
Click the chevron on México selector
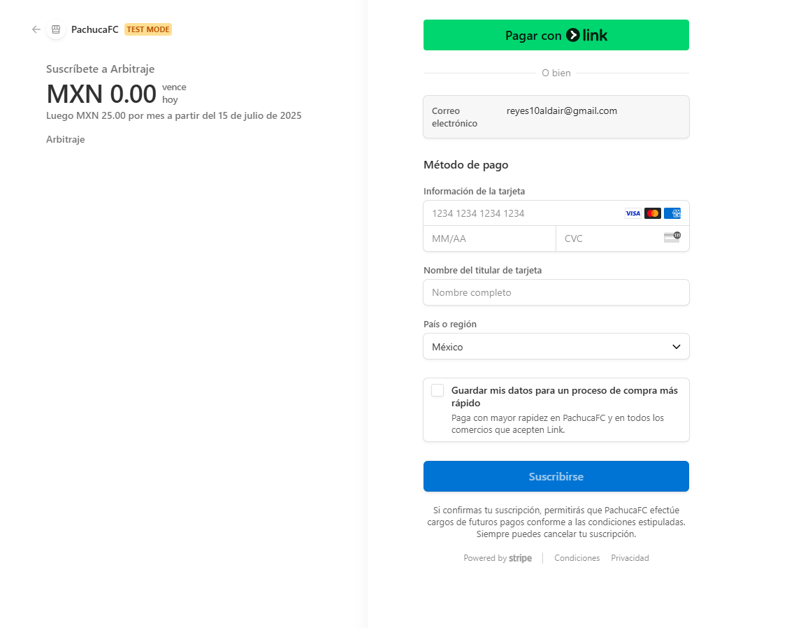[676, 347]
